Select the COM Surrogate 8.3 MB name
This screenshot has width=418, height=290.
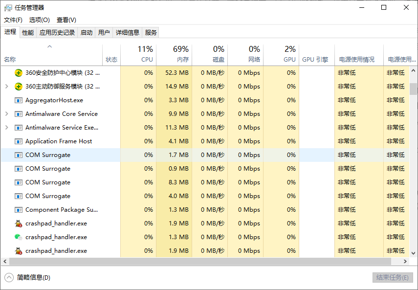48,182
